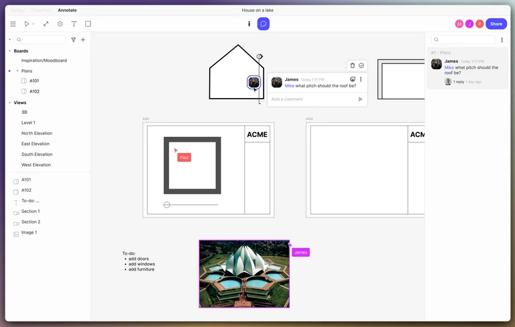Switch to the Design tab
Image resolution: width=515 pixels, height=327 pixels.
[x=17, y=10]
